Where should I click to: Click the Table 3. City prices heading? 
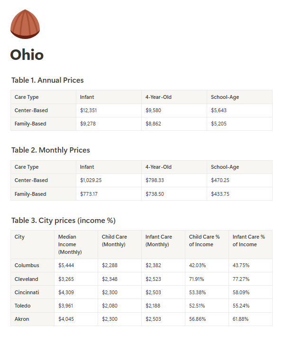click(64, 221)
